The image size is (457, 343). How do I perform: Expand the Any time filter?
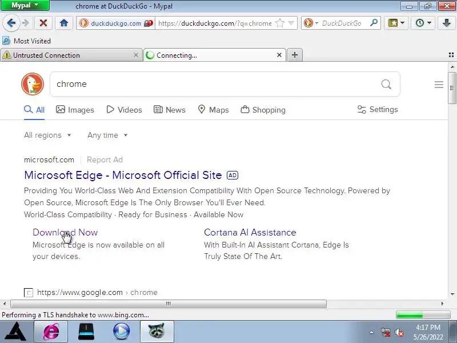point(107,135)
